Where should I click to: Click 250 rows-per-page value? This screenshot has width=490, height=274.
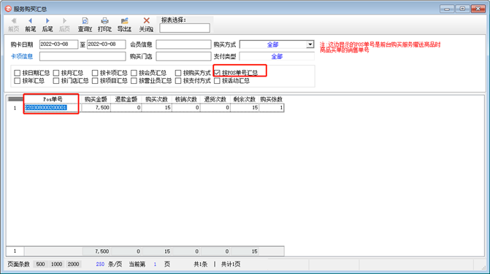click(x=100, y=264)
